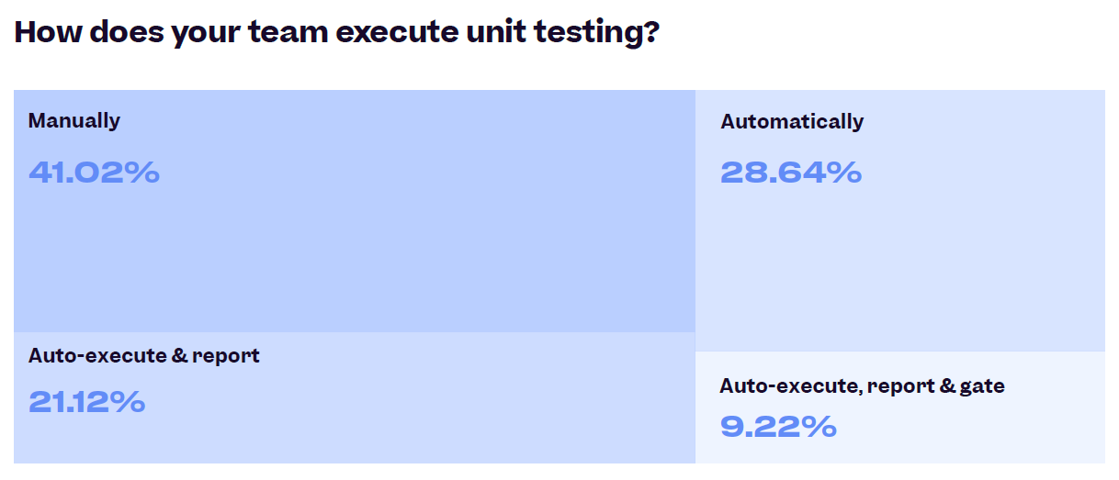Viewport: 1119px width, 480px height.
Task: Select the 28.64% figure
Action: coord(791,172)
